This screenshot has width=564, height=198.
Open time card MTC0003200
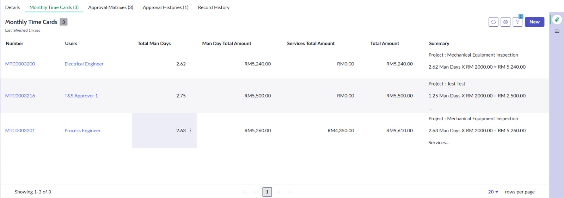[20, 64]
